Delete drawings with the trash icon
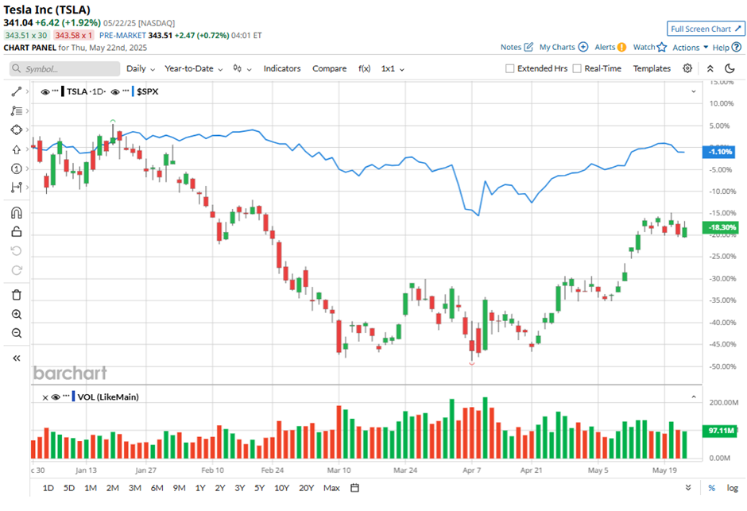 [x=16, y=295]
